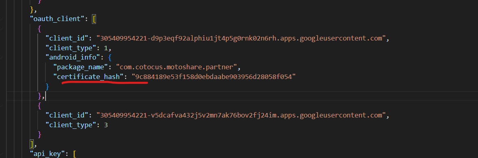Click client ID value starting with 305409954221-d9p3

(242, 38)
